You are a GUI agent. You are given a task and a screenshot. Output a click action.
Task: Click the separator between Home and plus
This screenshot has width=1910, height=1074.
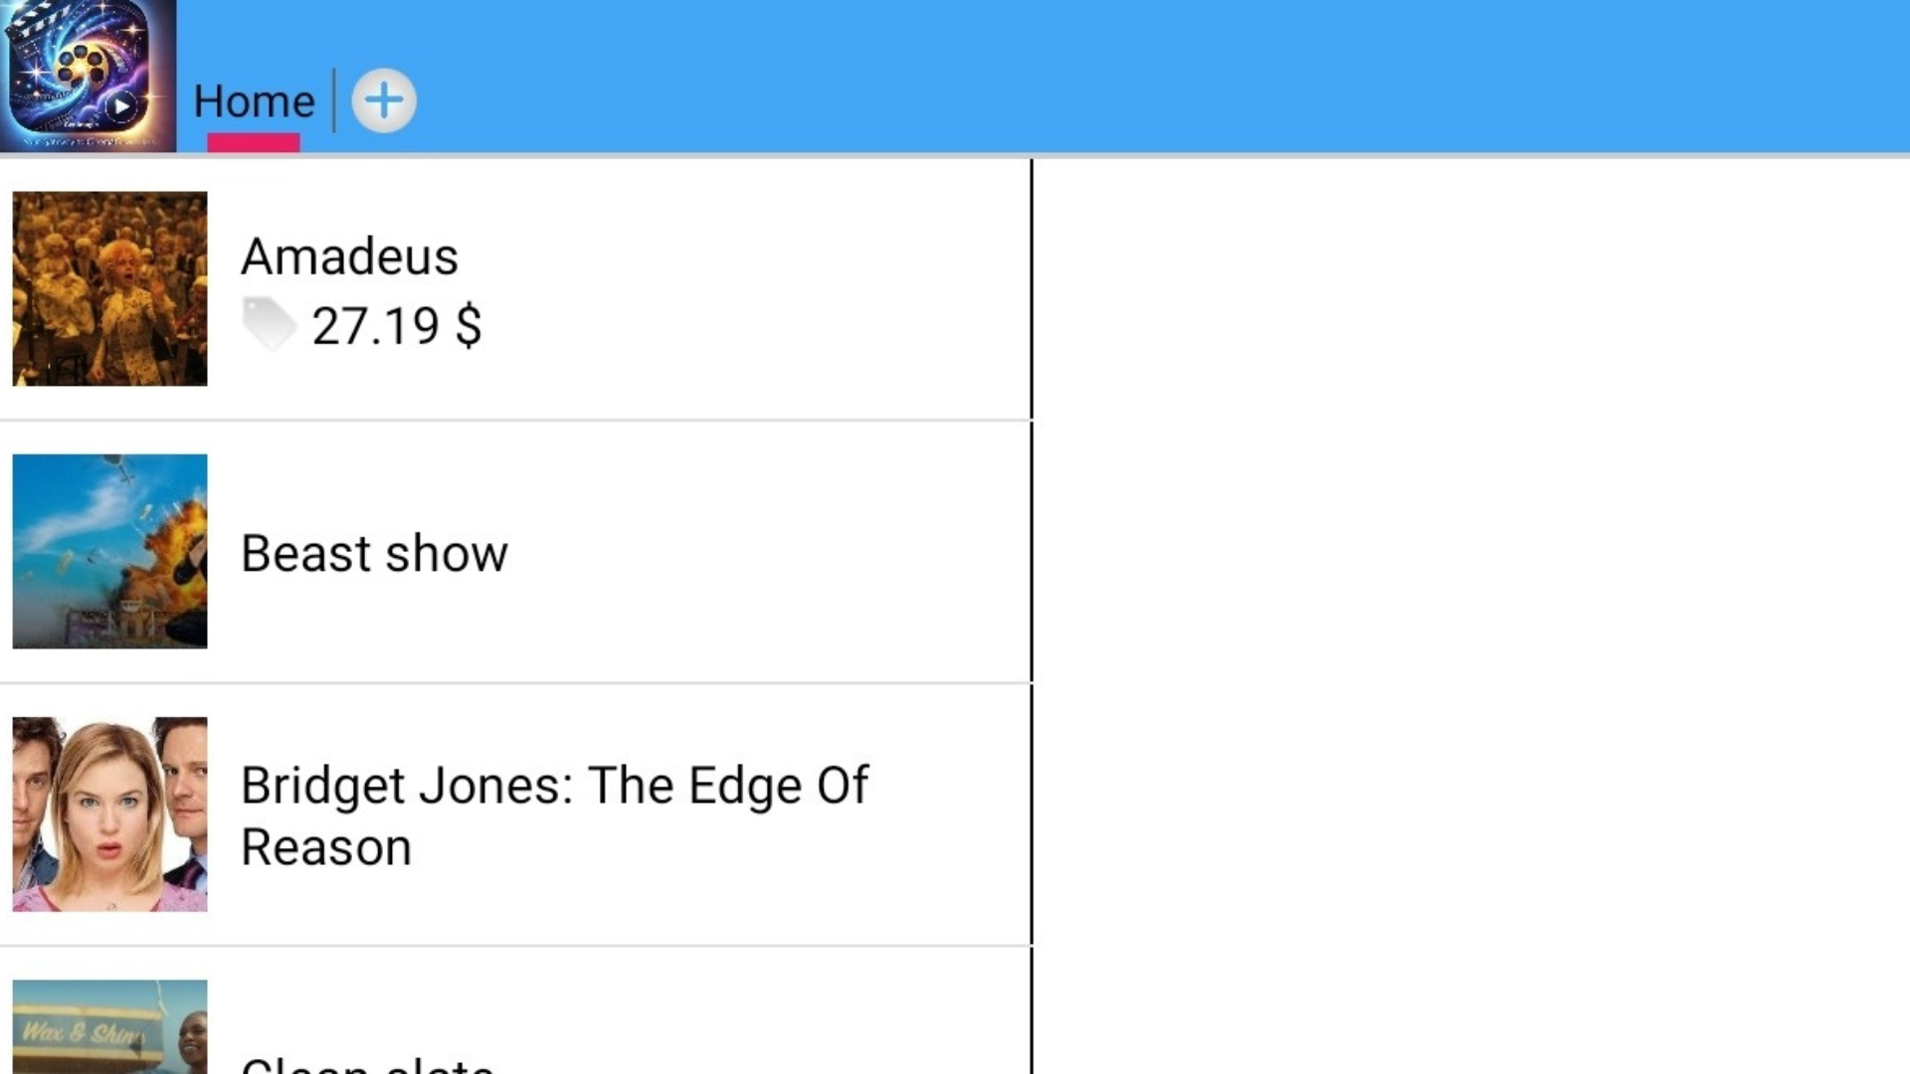pyautogui.click(x=334, y=100)
